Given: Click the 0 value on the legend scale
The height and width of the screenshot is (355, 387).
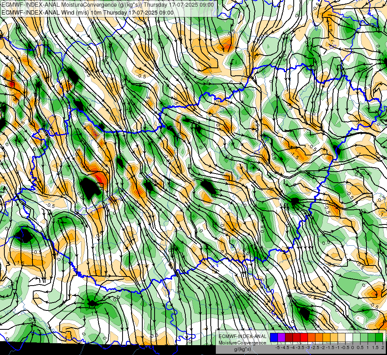Looking at the screenshot, I should coord(353,348).
